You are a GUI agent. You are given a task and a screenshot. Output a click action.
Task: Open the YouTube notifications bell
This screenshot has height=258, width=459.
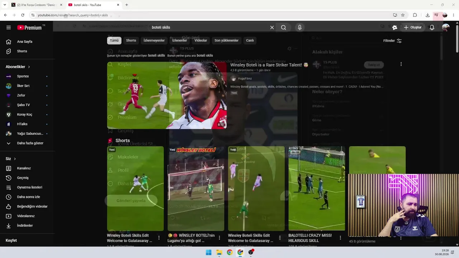(x=432, y=28)
